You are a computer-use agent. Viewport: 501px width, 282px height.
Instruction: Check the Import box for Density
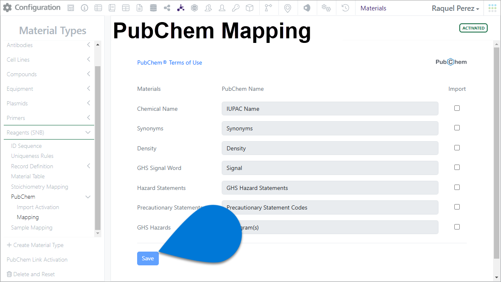point(457,147)
